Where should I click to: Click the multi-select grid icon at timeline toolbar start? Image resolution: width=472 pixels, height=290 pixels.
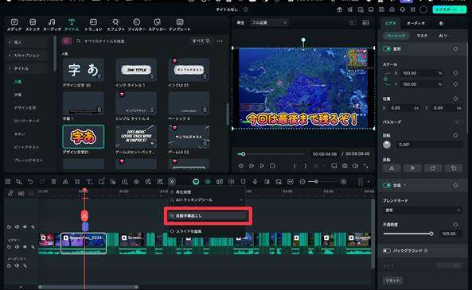(x=8, y=181)
